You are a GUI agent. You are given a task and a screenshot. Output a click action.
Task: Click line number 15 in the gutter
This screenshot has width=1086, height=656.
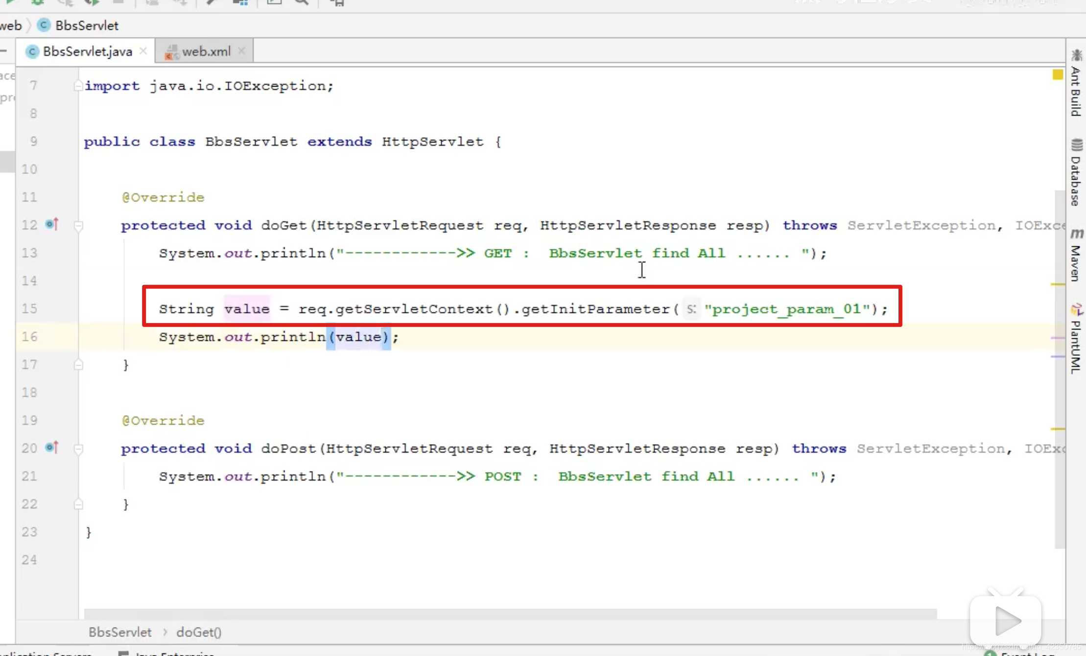[29, 308]
